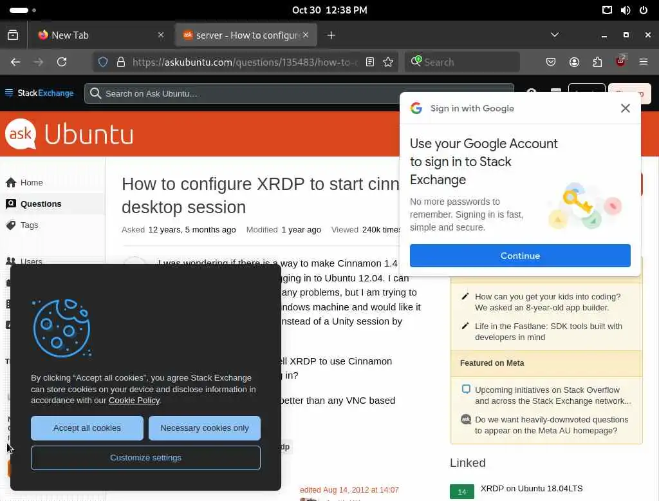This screenshot has height=501, width=659.
Task: Open linked question 'XRDP on Ubuntu 18.04LTS'
Action: [532, 488]
